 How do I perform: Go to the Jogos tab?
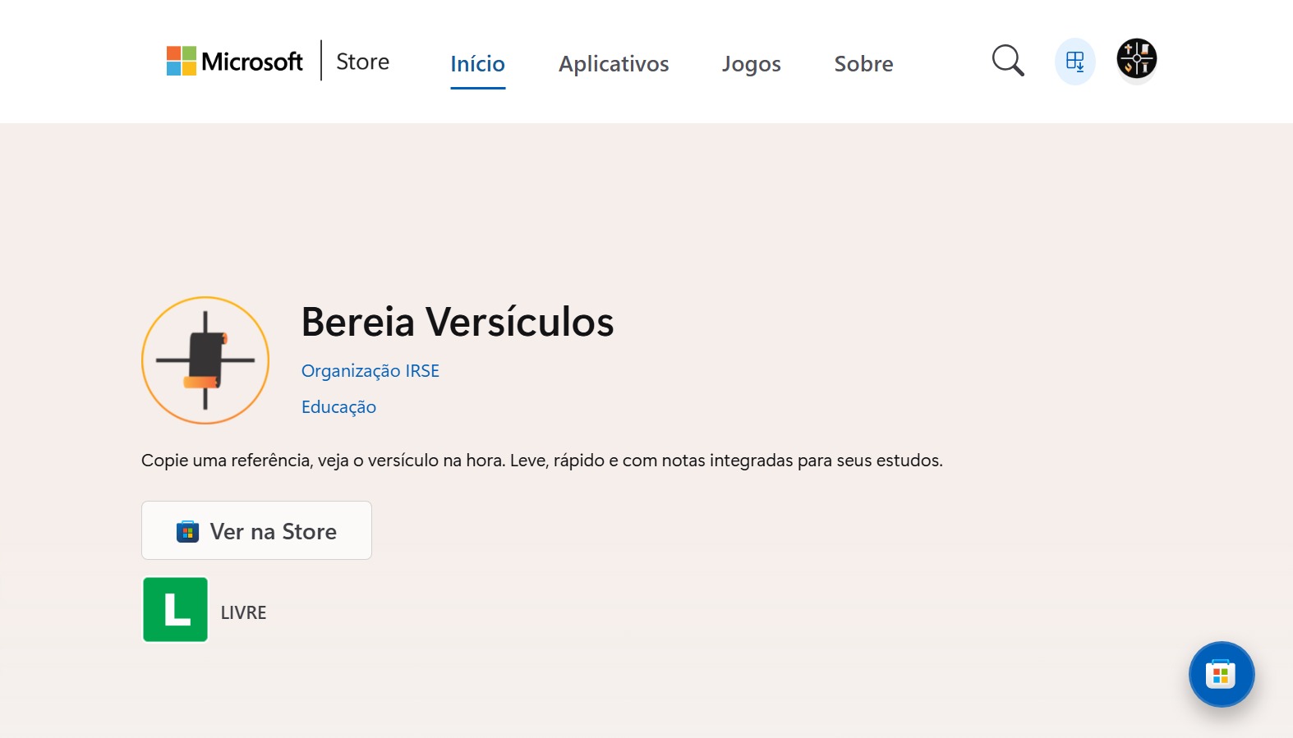point(751,64)
